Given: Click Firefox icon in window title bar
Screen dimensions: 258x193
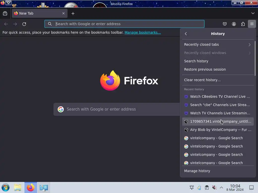Looking at the screenshot, I should 2,3.
